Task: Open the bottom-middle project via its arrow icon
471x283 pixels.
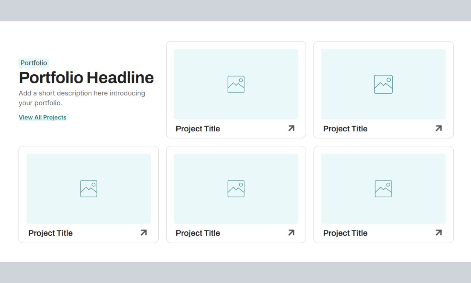Action: pos(291,233)
